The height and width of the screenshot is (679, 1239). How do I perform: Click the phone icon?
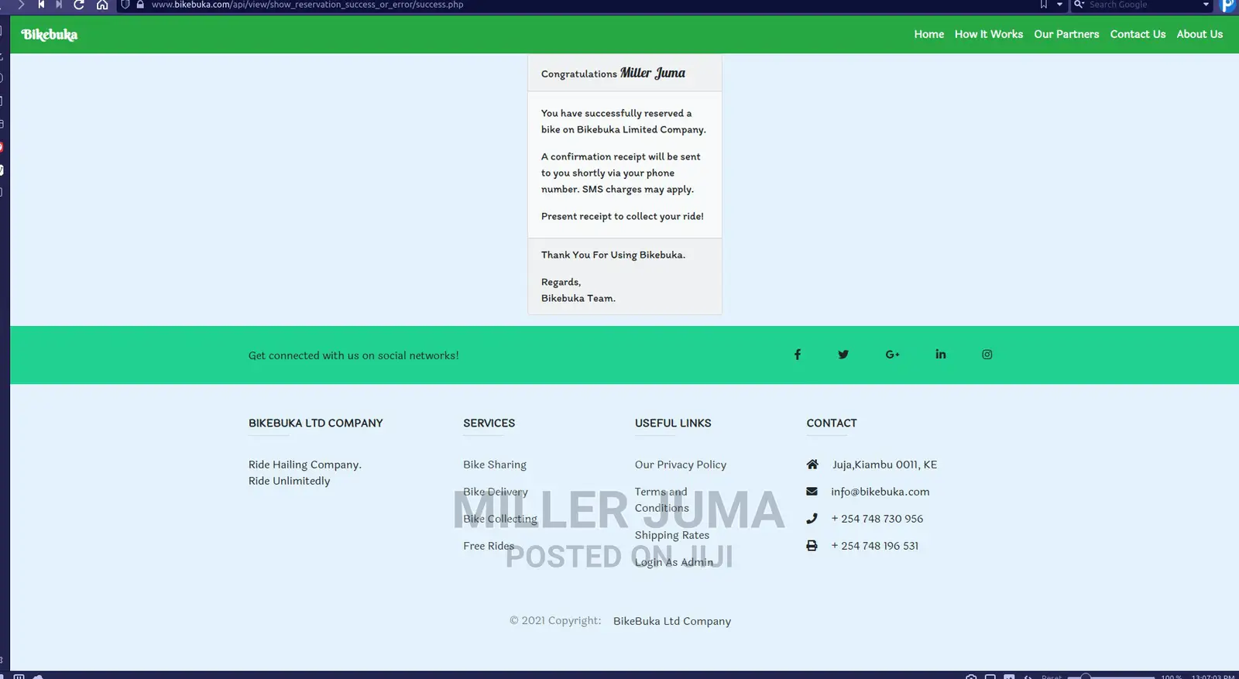[x=812, y=519]
